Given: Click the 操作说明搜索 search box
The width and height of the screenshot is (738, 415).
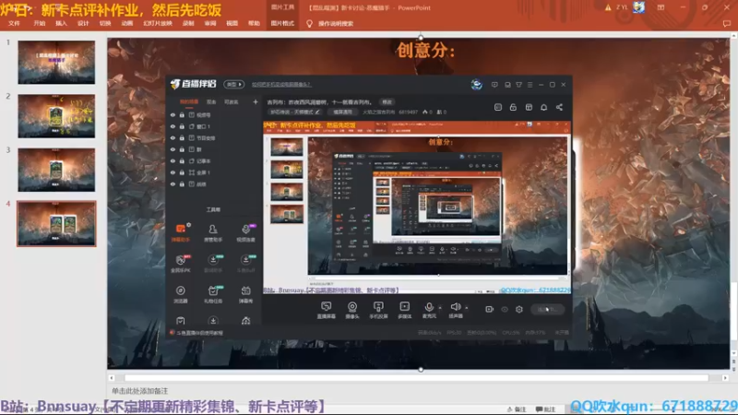Looking at the screenshot, I should [335, 24].
